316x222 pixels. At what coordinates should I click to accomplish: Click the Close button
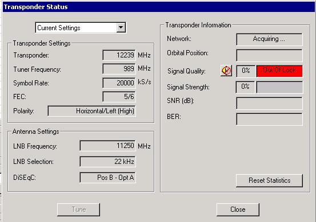238,209
